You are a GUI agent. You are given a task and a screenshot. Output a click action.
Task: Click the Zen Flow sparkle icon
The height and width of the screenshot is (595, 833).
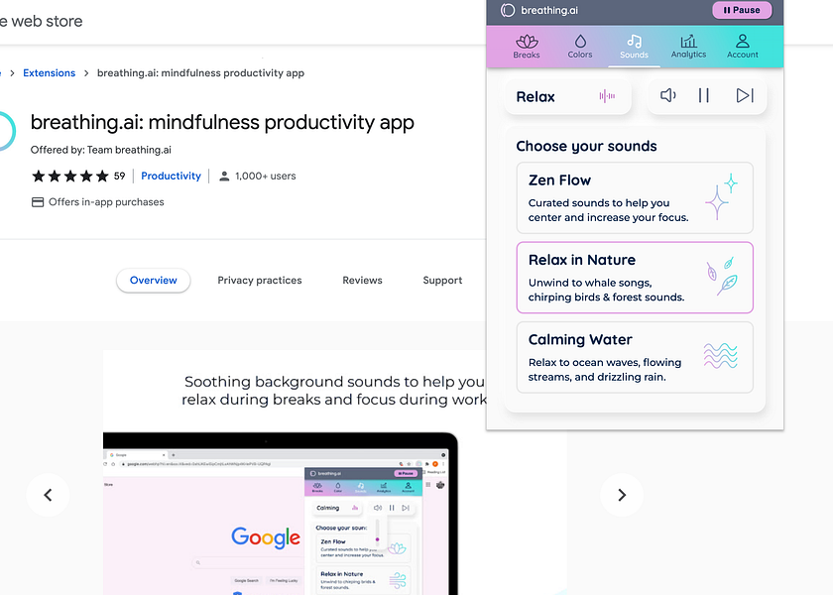[x=722, y=196]
